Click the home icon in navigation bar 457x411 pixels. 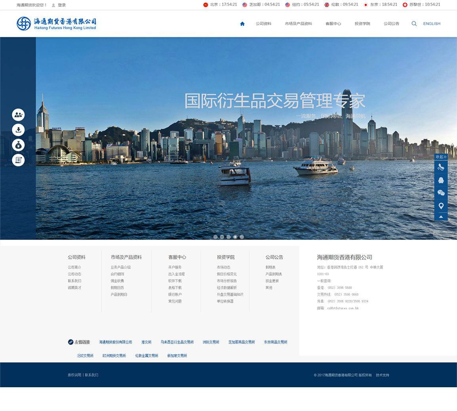click(242, 24)
